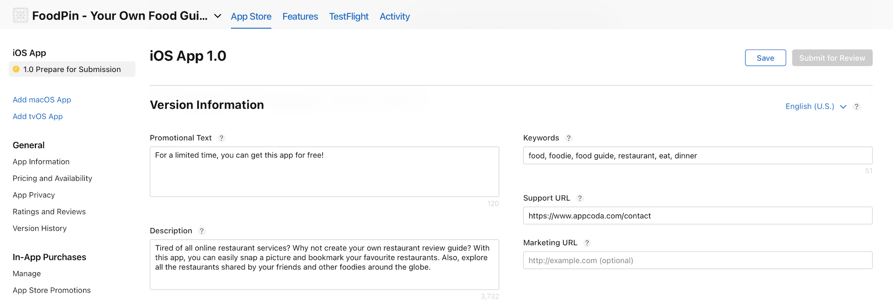Click help icon beside English (U.S.) language
The width and height of the screenshot is (893, 306).
(x=856, y=106)
